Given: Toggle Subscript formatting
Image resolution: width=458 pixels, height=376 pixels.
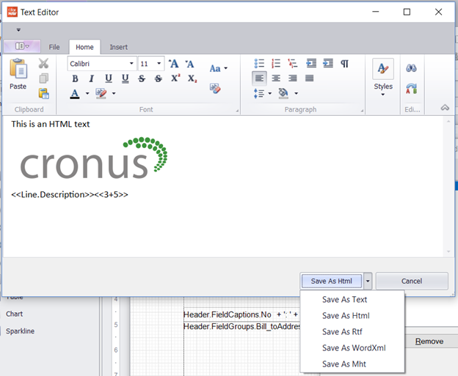Looking at the screenshot, I should coord(192,78).
